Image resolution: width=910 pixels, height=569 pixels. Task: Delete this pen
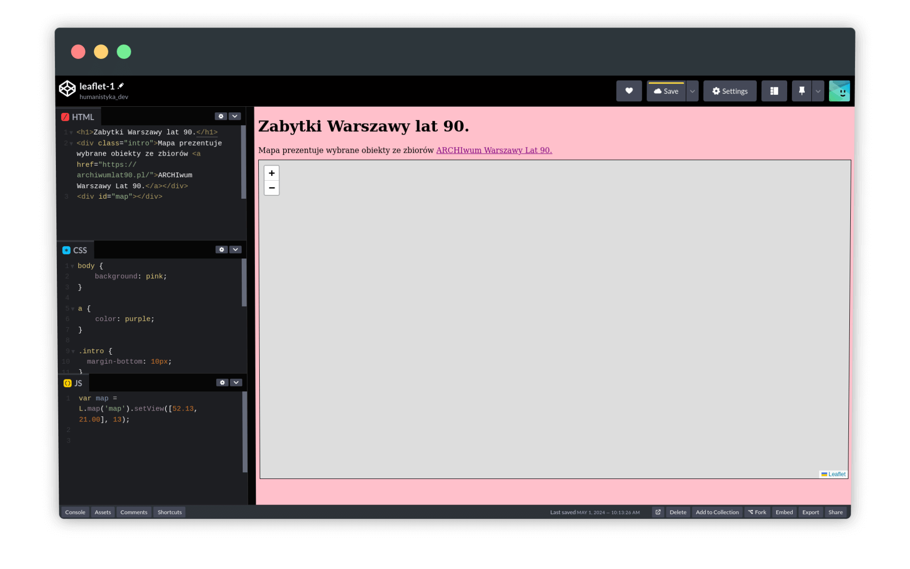click(678, 512)
